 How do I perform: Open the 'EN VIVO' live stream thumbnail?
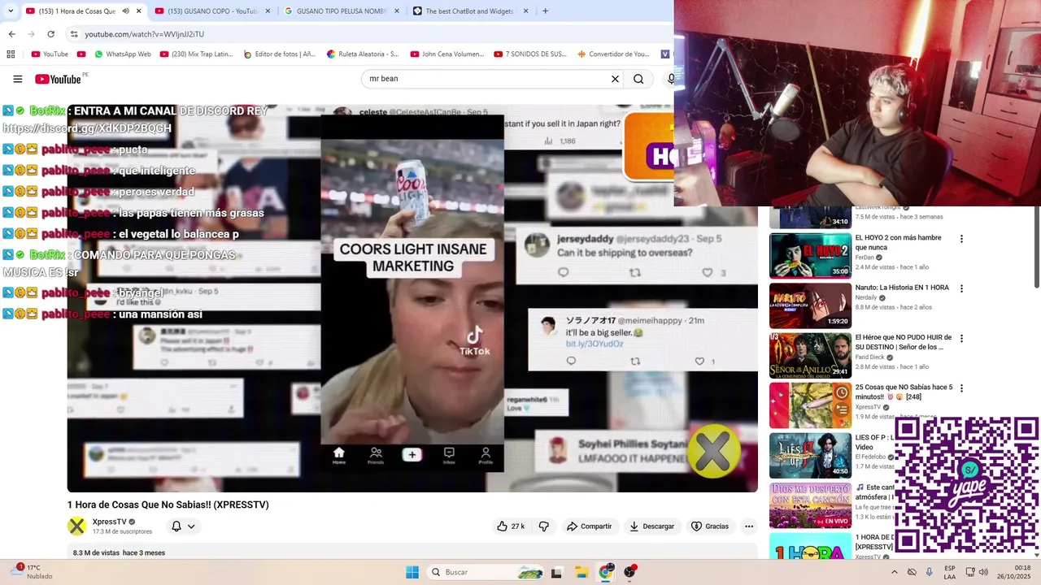point(810,505)
